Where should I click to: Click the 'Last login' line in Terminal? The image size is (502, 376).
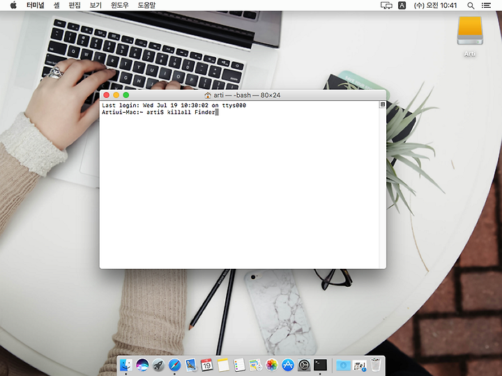coord(174,105)
